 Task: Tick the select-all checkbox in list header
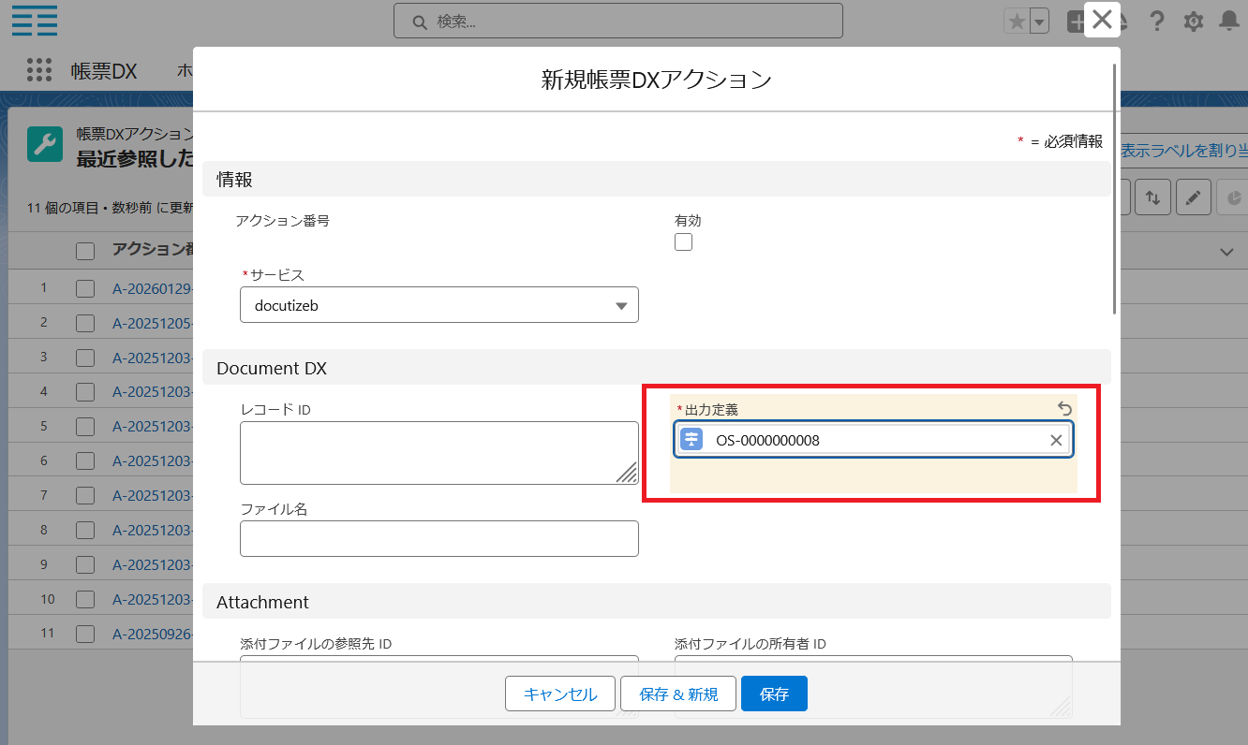[85, 250]
